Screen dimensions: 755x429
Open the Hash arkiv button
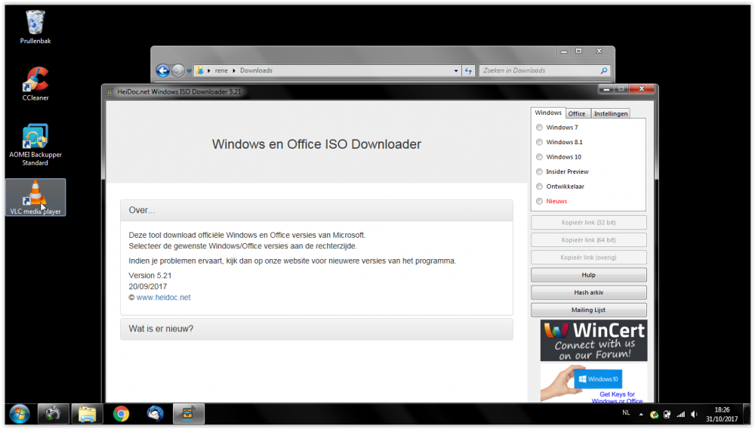pos(588,292)
